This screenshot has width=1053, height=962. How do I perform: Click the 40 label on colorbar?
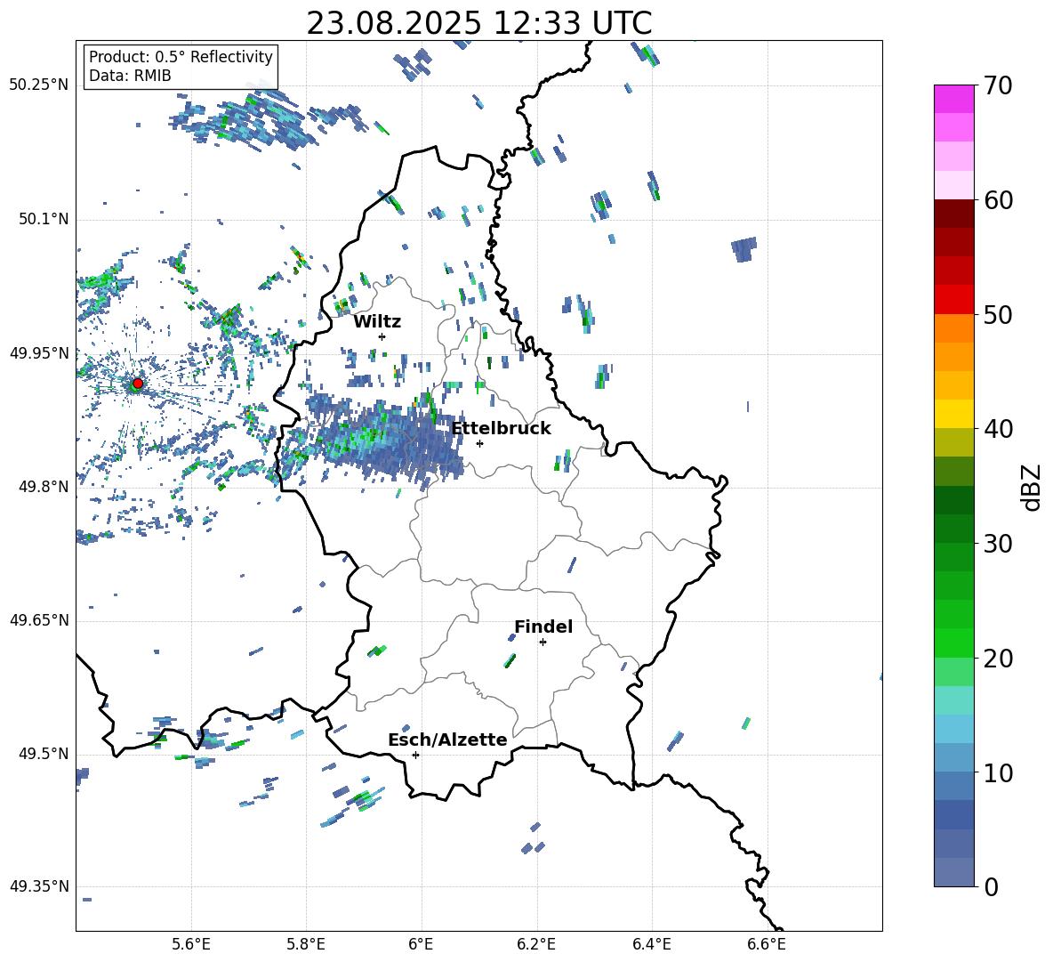click(998, 429)
